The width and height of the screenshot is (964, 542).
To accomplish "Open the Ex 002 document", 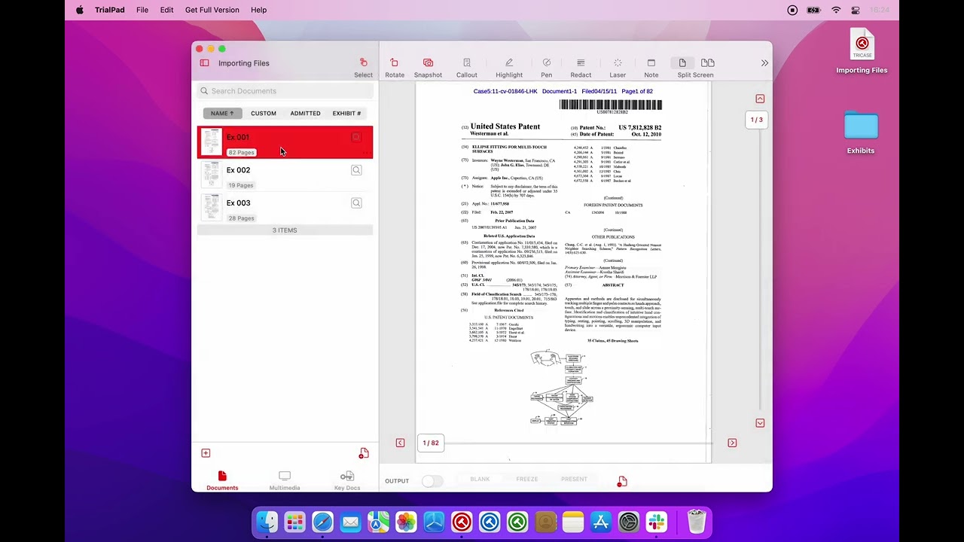I will click(x=285, y=176).
